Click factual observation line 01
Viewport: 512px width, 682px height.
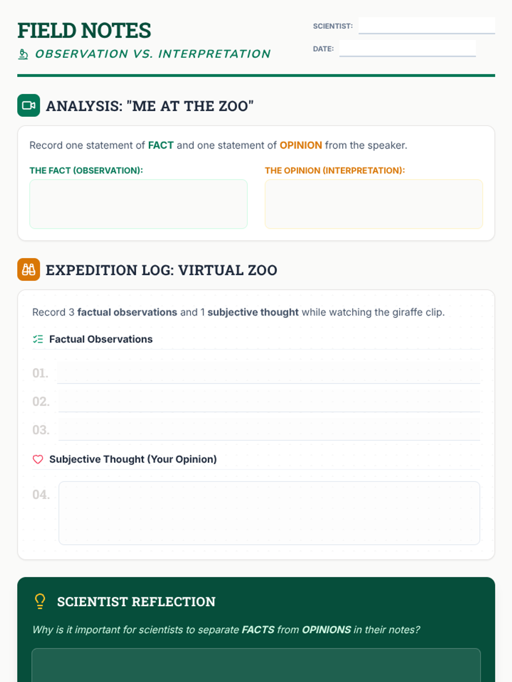[268, 373]
